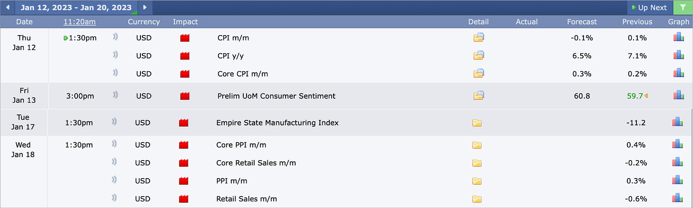
Task: Open the graph for CPI y/y
Action: click(678, 56)
